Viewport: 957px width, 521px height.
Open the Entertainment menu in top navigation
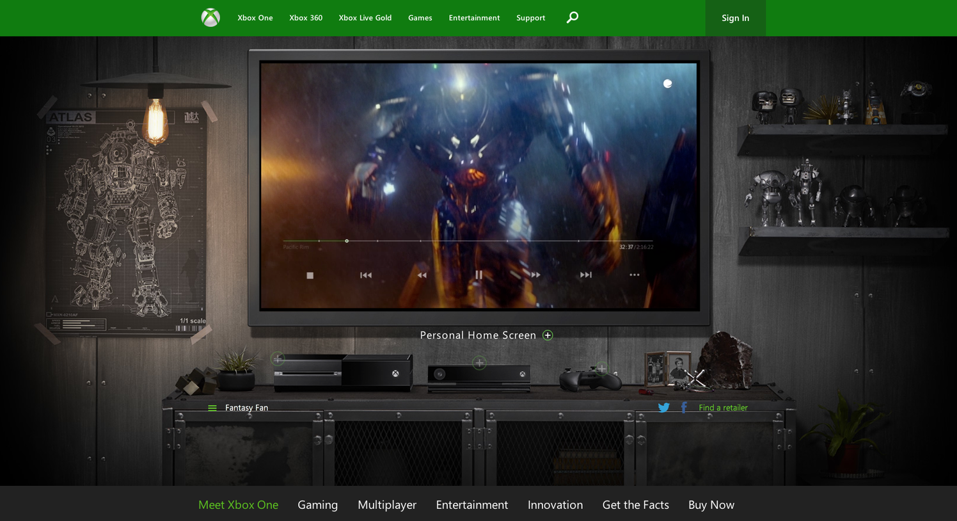pyautogui.click(x=474, y=18)
